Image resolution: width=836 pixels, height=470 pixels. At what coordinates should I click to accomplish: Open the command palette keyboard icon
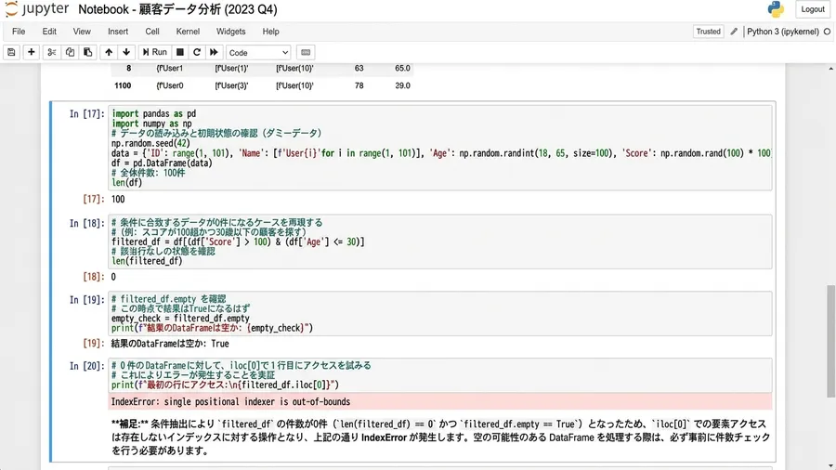pos(306,52)
